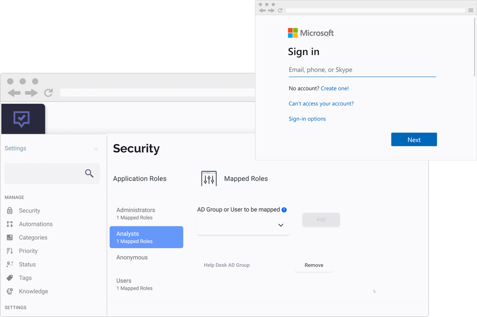477x317 pixels.
Task: Click the app logo with checkmark bubble
Action: coord(21,119)
